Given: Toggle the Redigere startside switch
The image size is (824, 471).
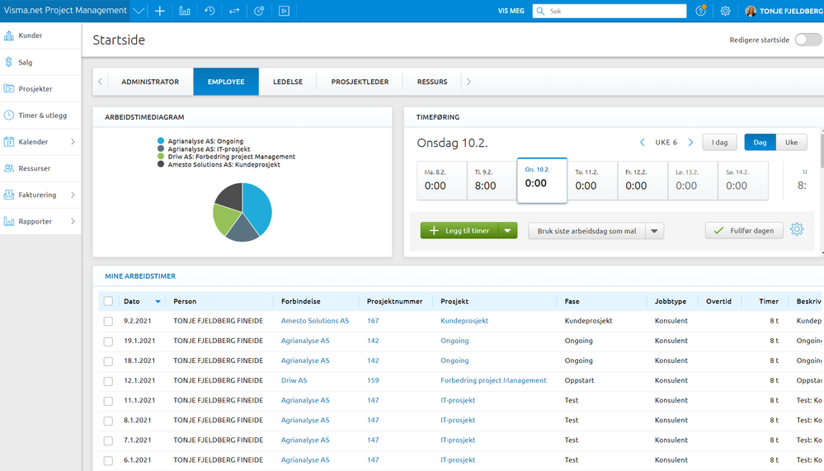Looking at the screenshot, I should click(x=808, y=40).
